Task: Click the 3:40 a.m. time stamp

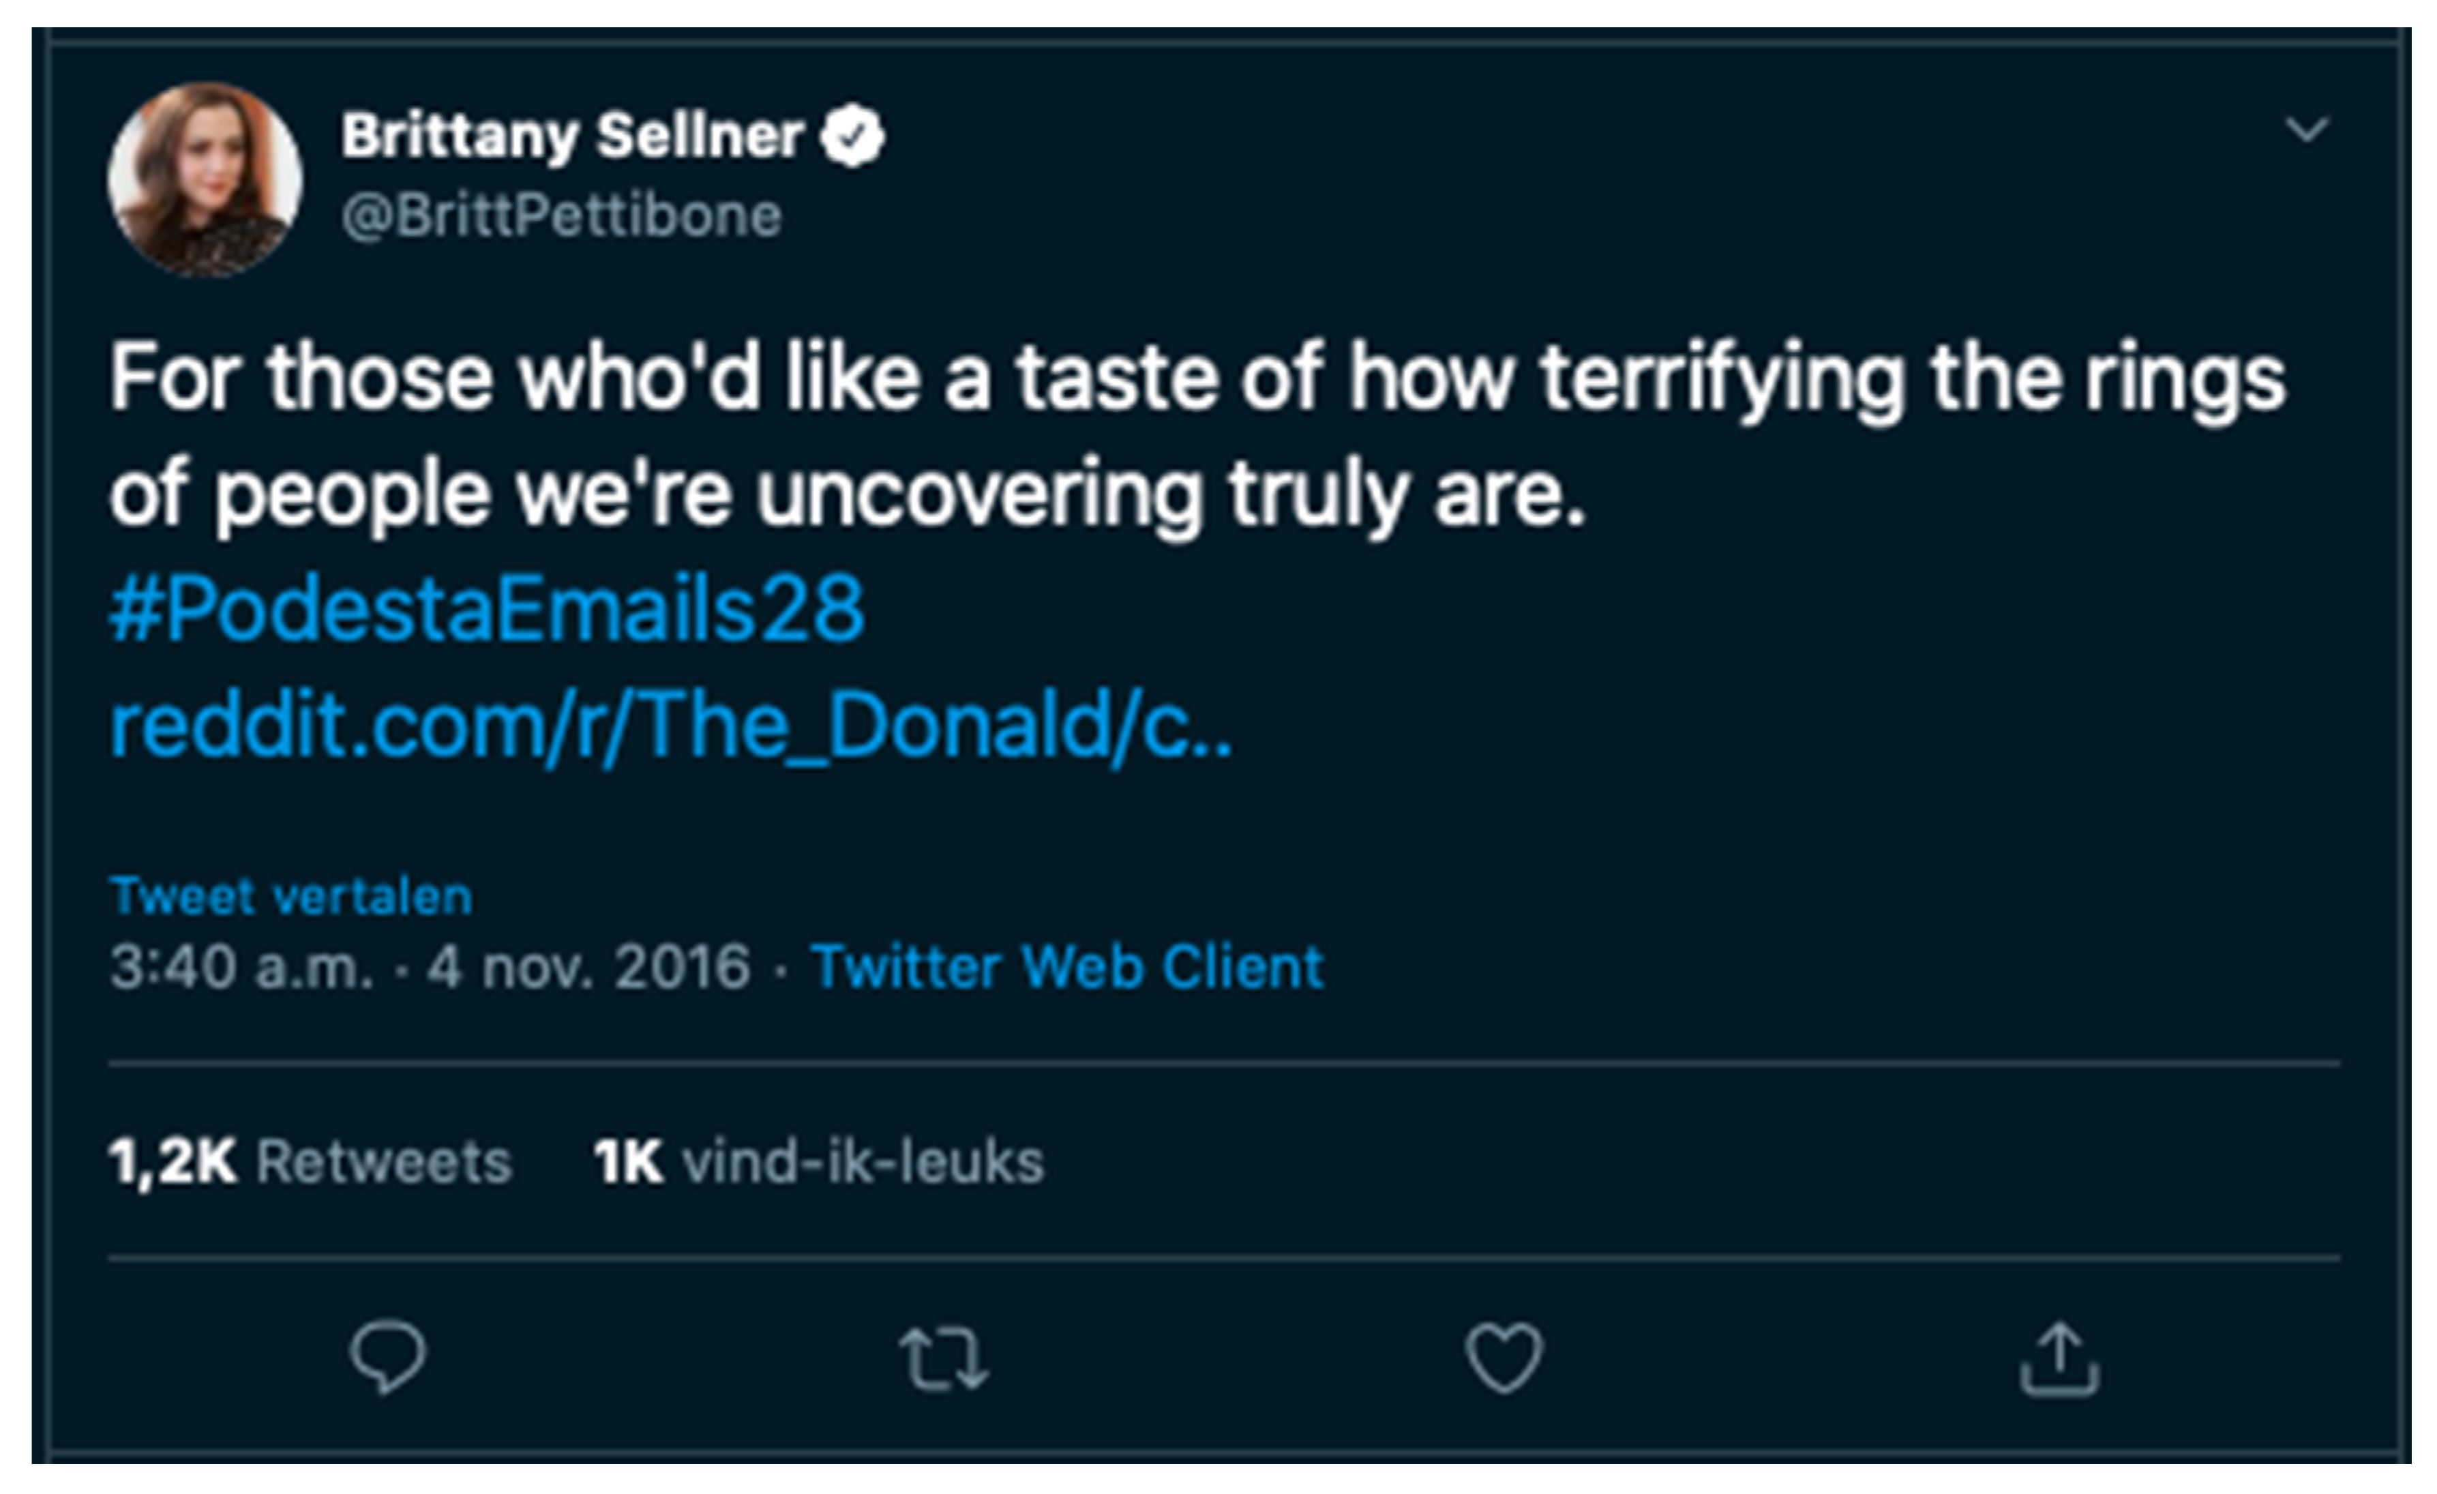Action: coord(242,967)
